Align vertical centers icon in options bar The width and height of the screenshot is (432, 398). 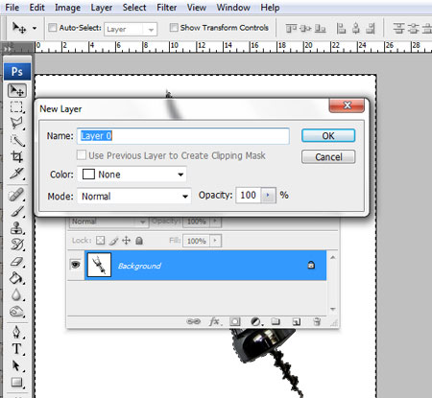pyautogui.click(x=305, y=29)
